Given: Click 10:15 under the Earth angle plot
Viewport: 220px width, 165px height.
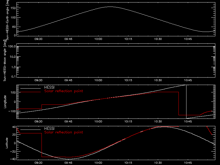Looking at the screenshot, I should coord(128,39).
